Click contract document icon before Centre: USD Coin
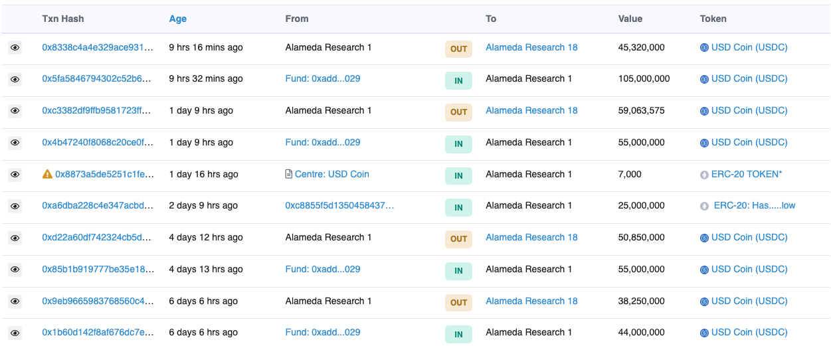This screenshot has width=831, height=346. [x=289, y=175]
